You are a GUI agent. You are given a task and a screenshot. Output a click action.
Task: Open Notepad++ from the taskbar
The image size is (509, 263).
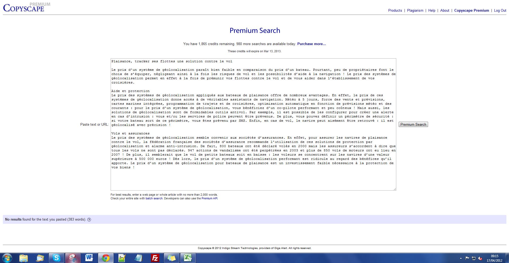click(x=122, y=258)
